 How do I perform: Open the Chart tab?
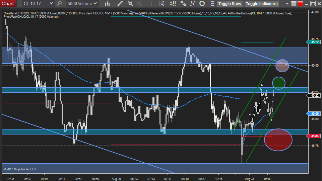pos(8,3)
